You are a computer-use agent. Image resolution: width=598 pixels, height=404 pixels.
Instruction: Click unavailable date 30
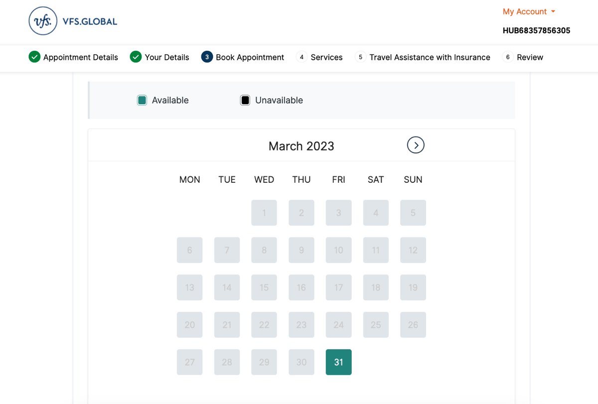[x=301, y=362]
